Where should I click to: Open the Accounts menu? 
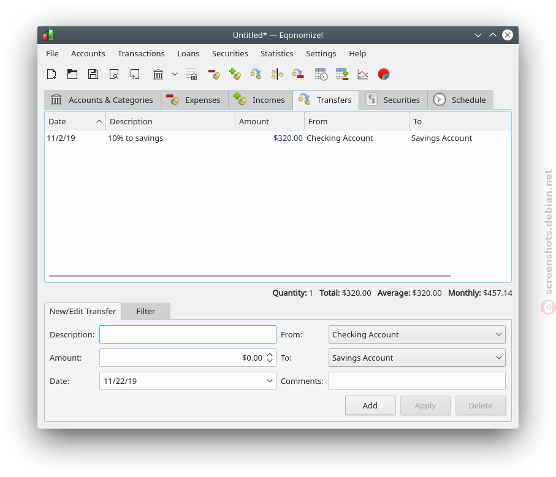click(x=88, y=53)
